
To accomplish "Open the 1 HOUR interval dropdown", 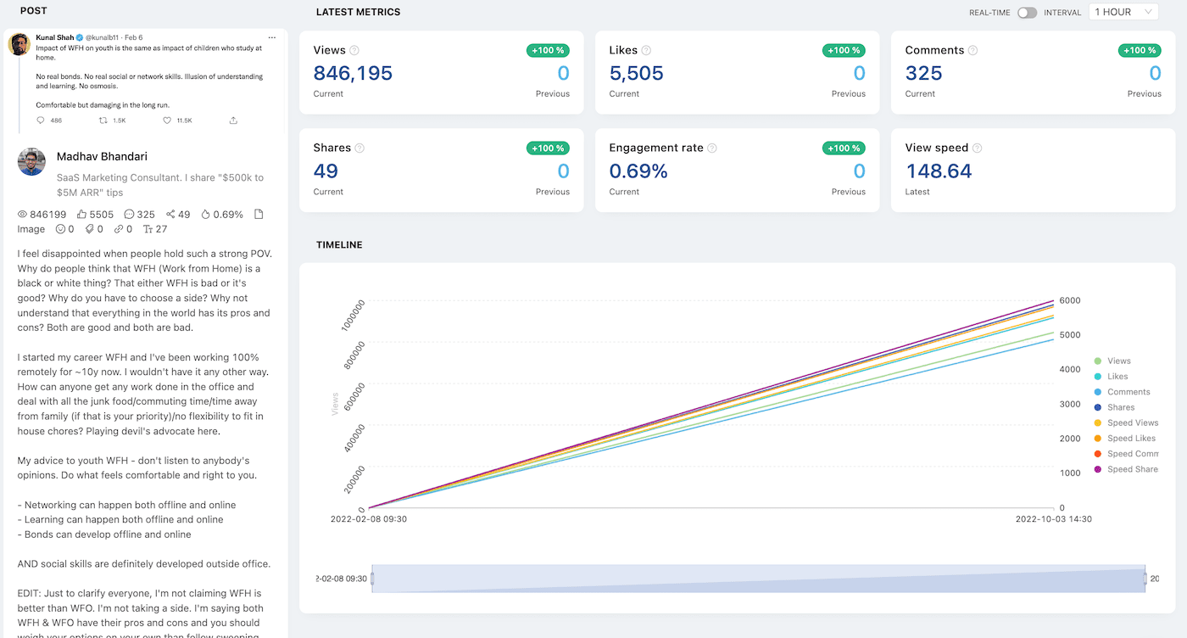I will point(1123,12).
